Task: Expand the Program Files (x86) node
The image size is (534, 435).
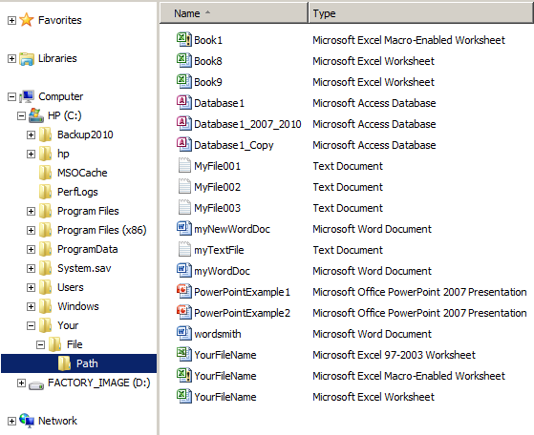Action: click(x=31, y=230)
